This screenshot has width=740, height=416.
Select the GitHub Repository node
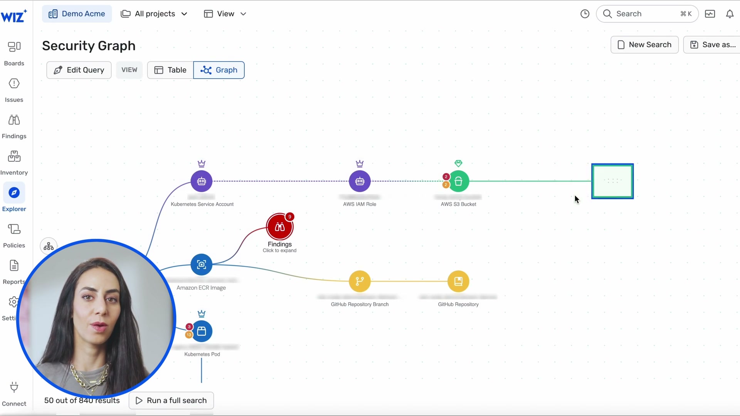458,281
